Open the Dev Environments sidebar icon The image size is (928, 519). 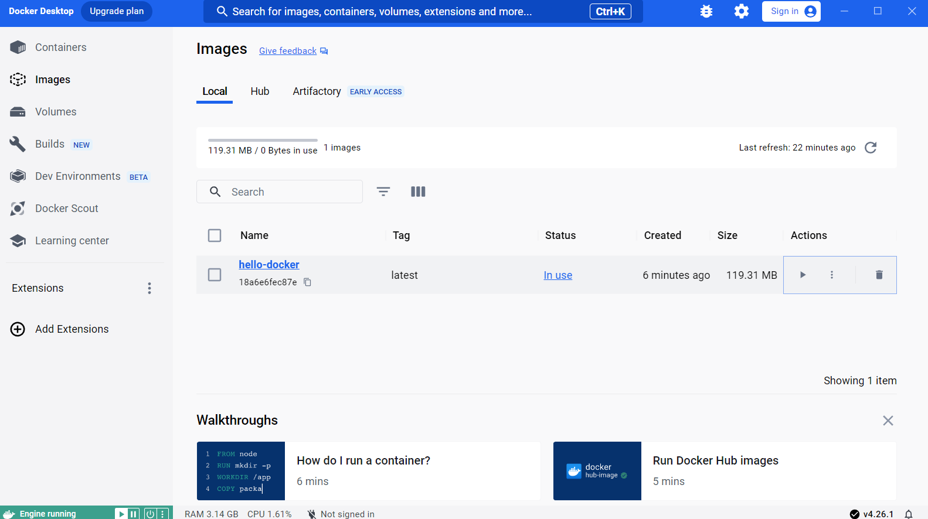point(18,176)
